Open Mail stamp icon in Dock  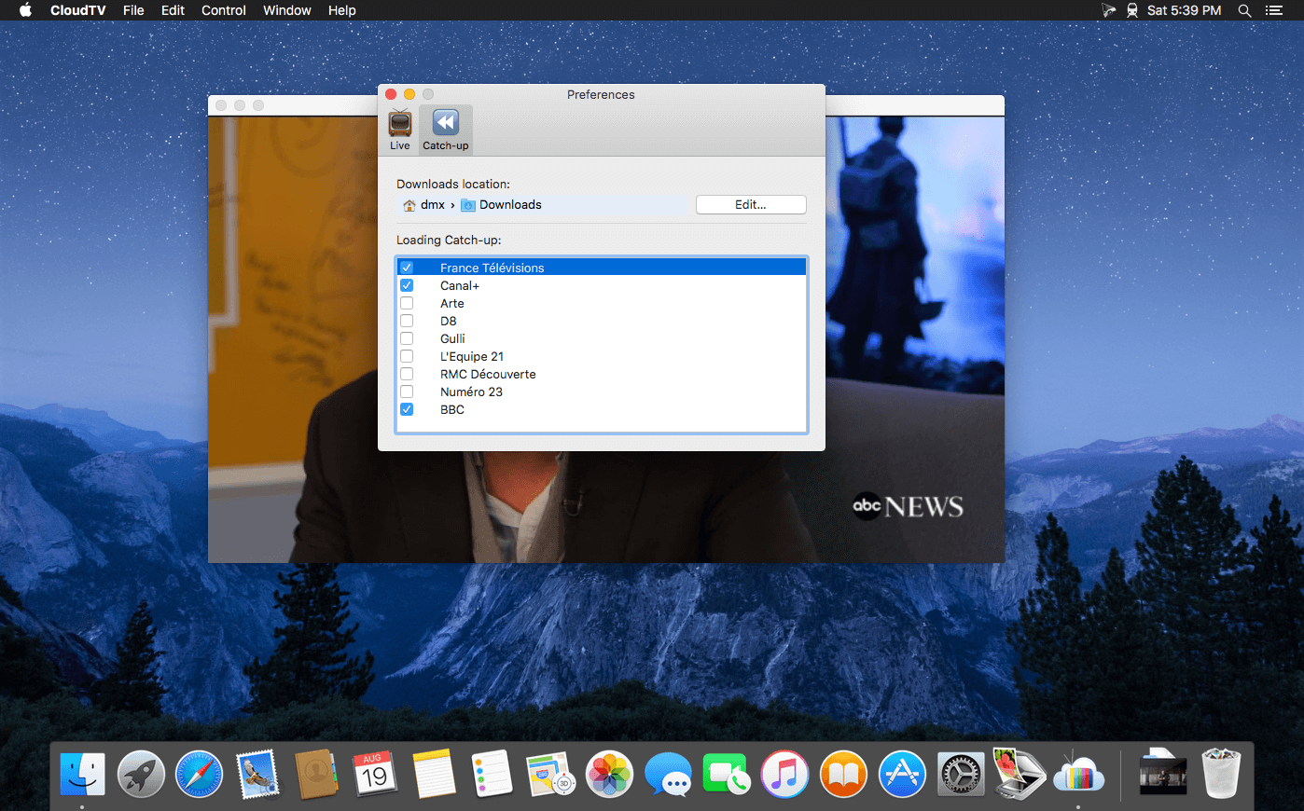[x=258, y=775]
